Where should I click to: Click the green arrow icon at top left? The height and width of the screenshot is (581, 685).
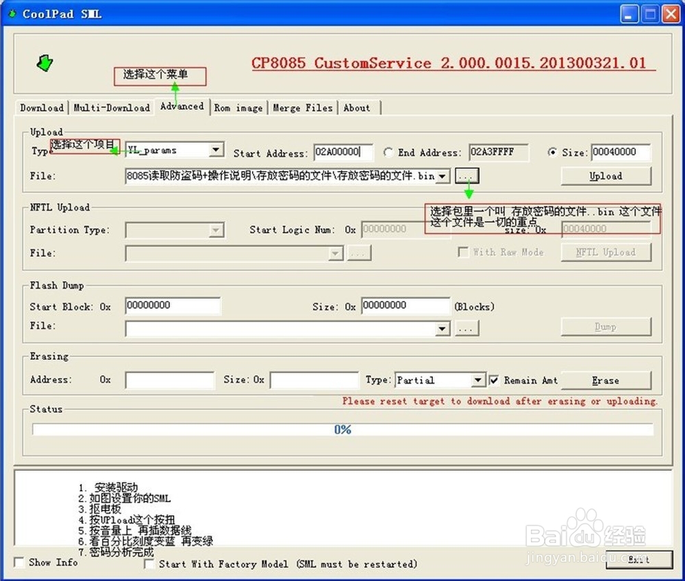pyautogui.click(x=44, y=63)
